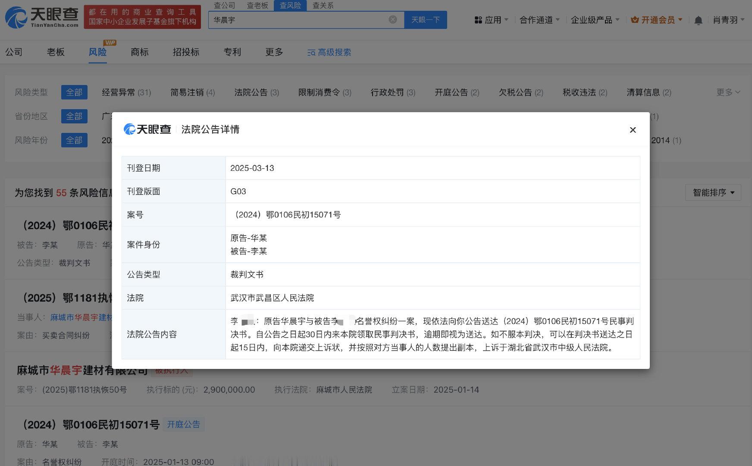Click the 天眼查 logo in dialog header
752x466 pixels.
coord(147,129)
